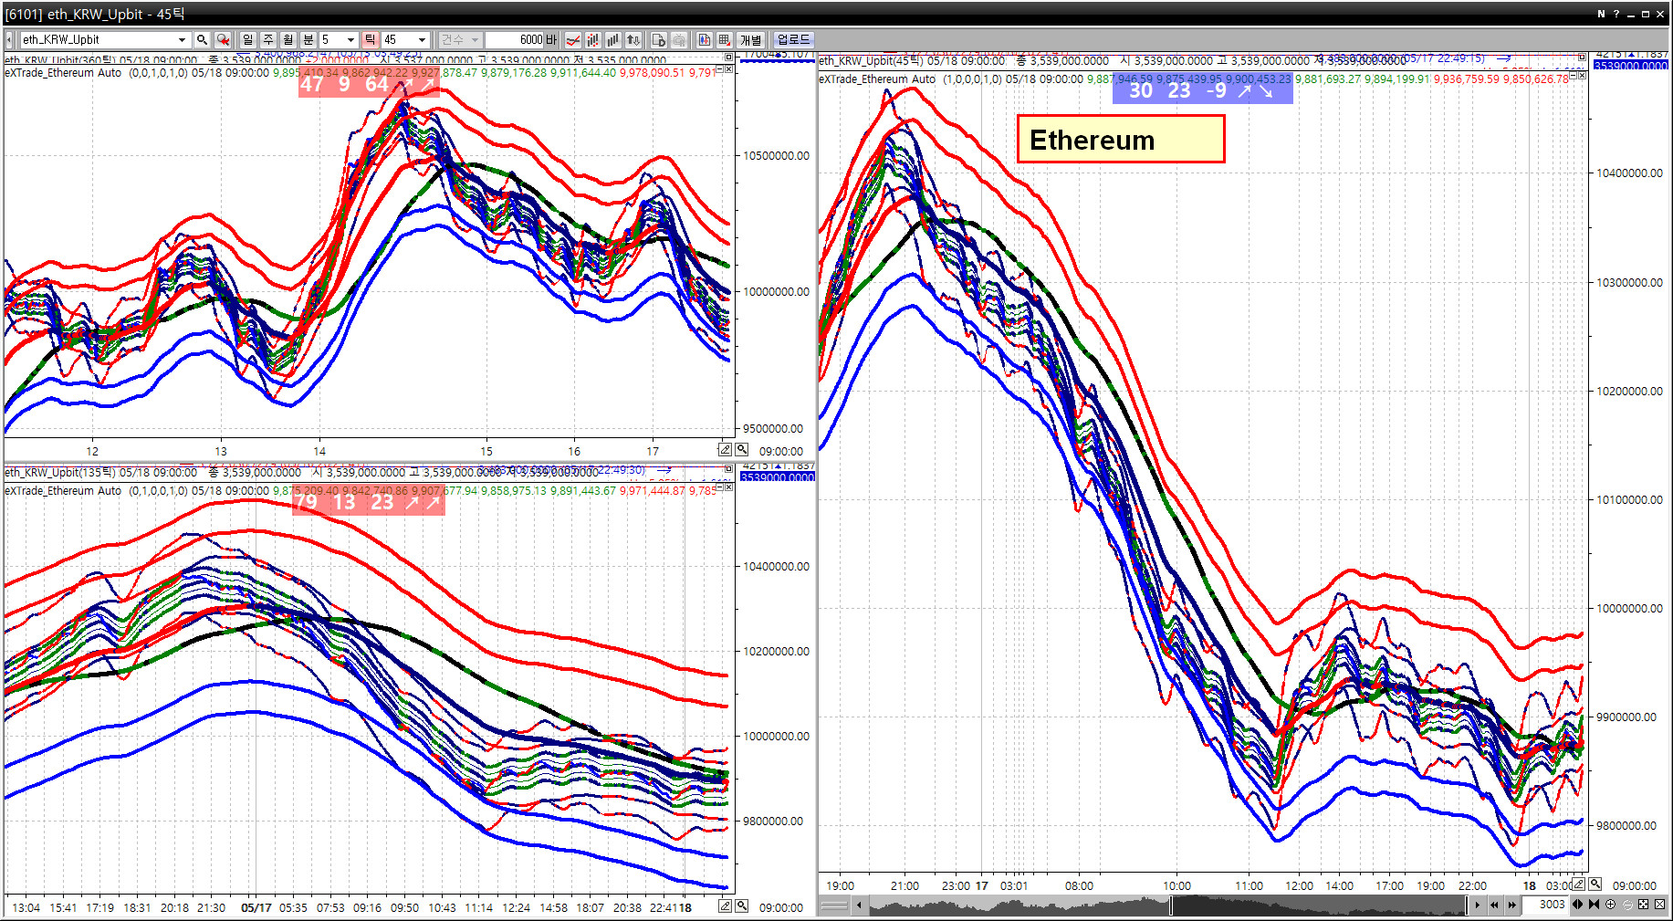Click the zoom magnifier in top-left chart
Screen dimensions: 1673x921
(x=742, y=450)
